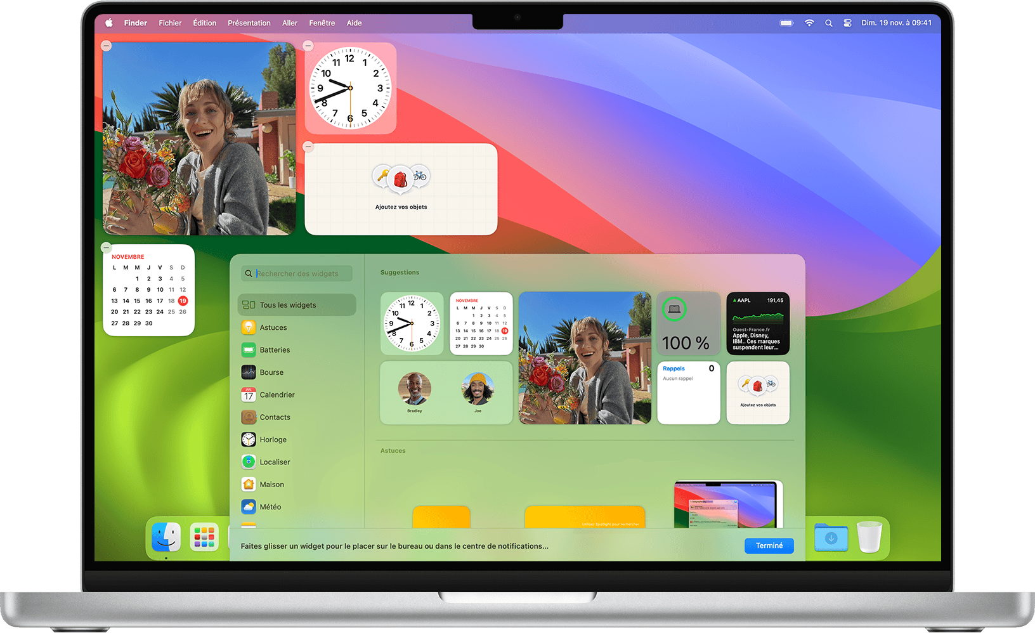The width and height of the screenshot is (1035, 633).
Task: Select the Localiser icon in sidebar
Action: [249, 462]
